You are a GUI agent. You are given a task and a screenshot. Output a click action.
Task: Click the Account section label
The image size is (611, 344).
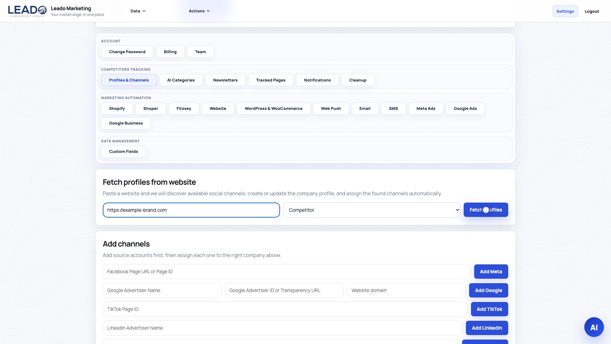(x=111, y=41)
